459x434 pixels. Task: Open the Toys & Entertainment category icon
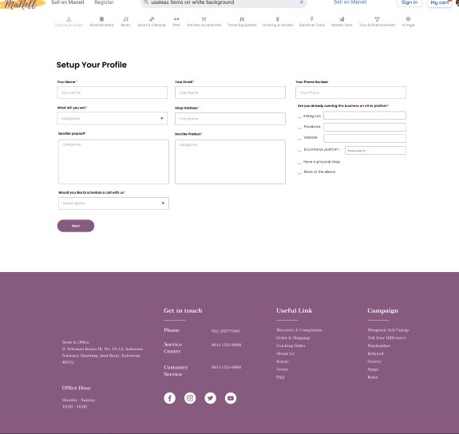(x=377, y=19)
